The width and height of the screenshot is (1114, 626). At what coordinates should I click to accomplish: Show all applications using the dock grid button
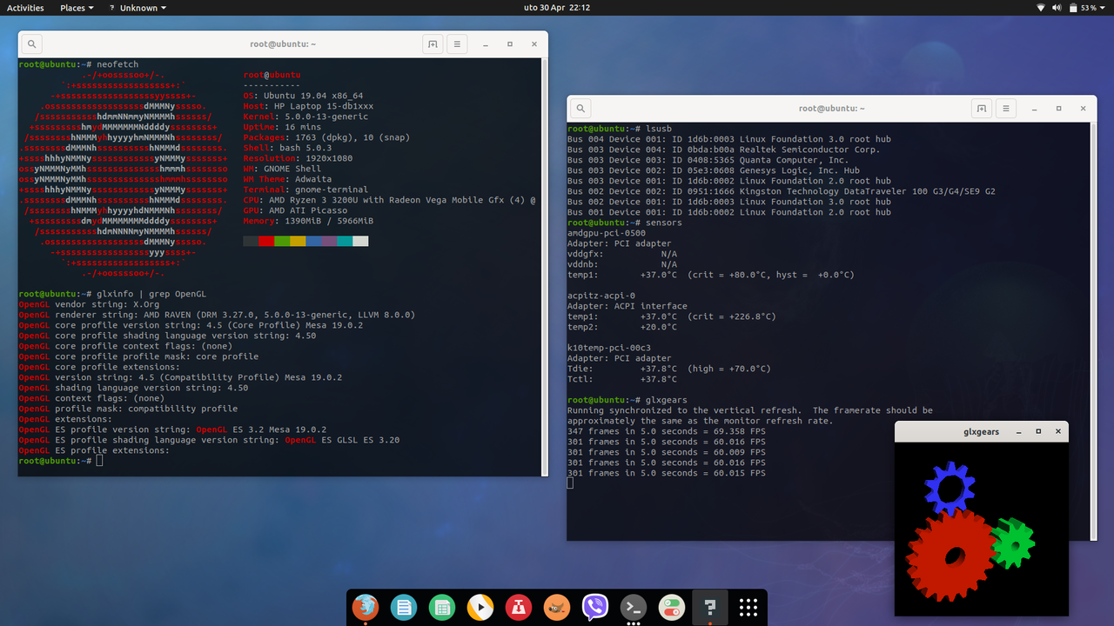pos(748,607)
